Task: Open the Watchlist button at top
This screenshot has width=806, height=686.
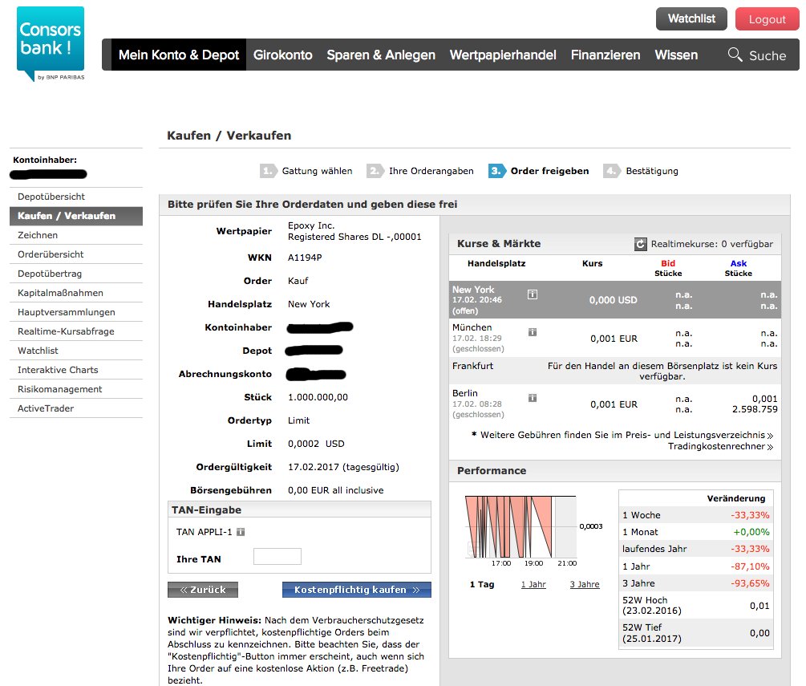Action: coord(691,18)
